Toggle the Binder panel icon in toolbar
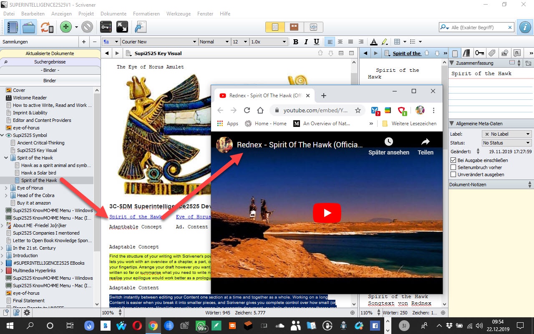This screenshot has height=334, width=534. coord(12,28)
